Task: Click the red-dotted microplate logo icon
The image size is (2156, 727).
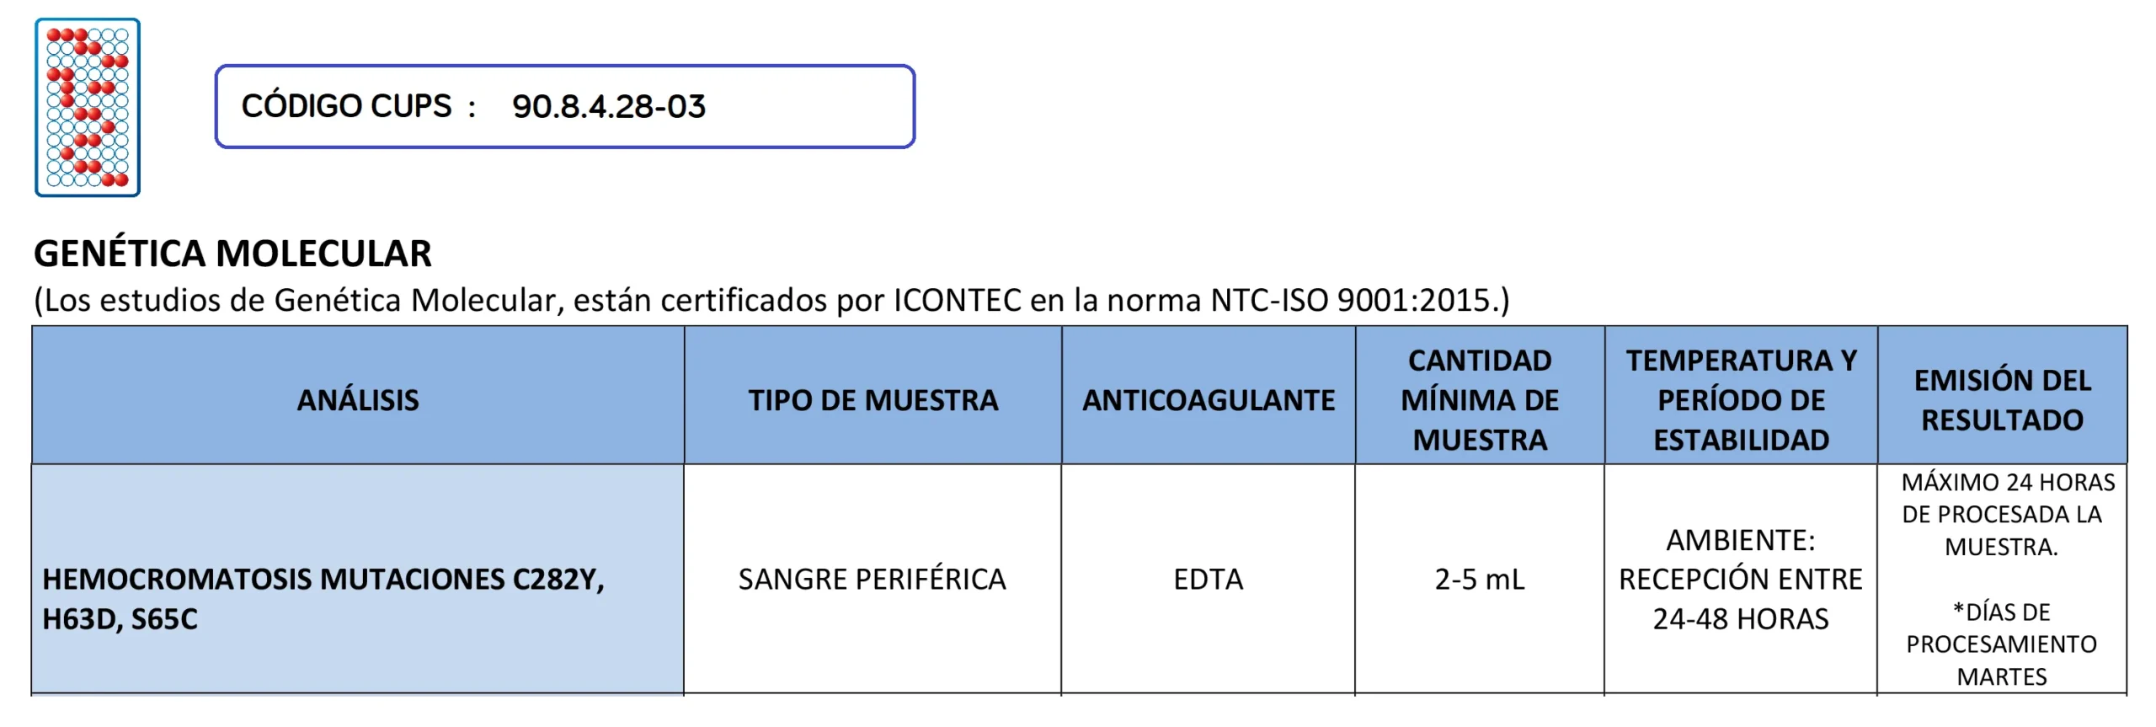Action: (x=88, y=108)
